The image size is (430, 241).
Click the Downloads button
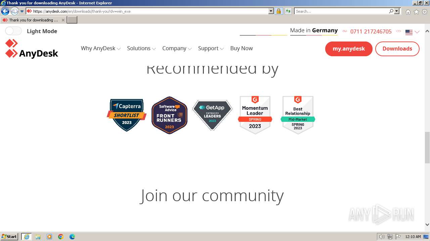pyautogui.click(x=397, y=49)
